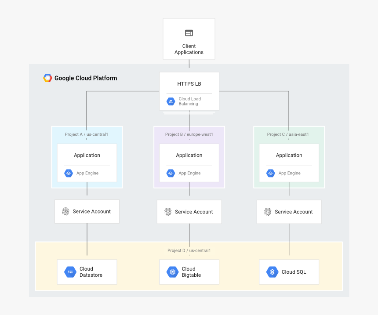The image size is (378, 315).
Task: Click the App Engine icon in Project B
Action: pos(171,173)
